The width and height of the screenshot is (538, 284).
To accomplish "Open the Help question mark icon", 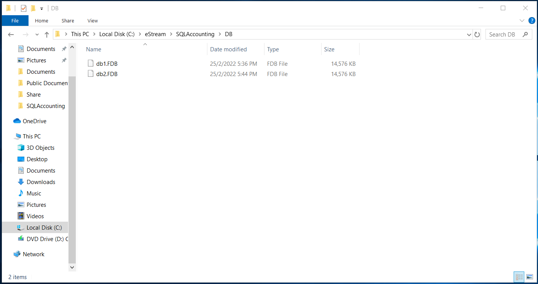I will click(x=532, y=21).
